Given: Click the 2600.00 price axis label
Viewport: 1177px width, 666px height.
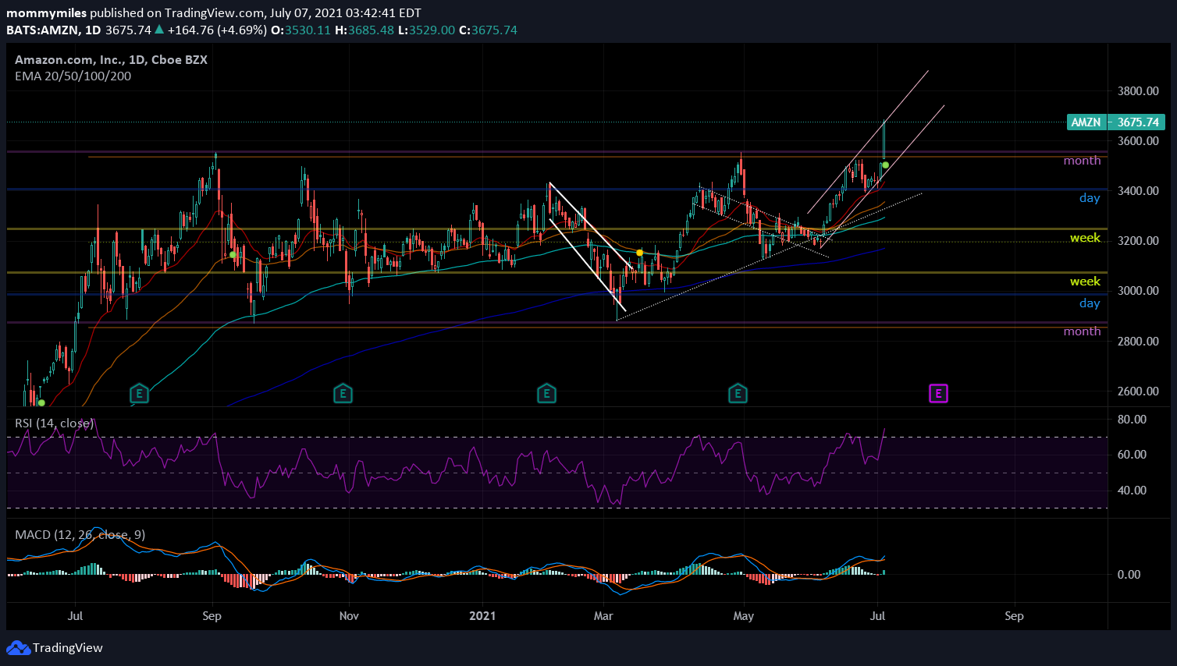Looking at the screenshot, I should pyautogui.click(x=1138, y=391).
